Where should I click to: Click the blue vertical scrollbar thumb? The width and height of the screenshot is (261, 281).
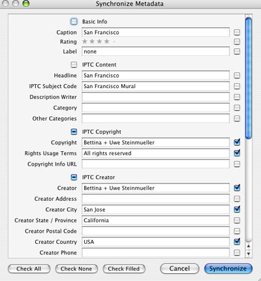click(x=249, y=78)
